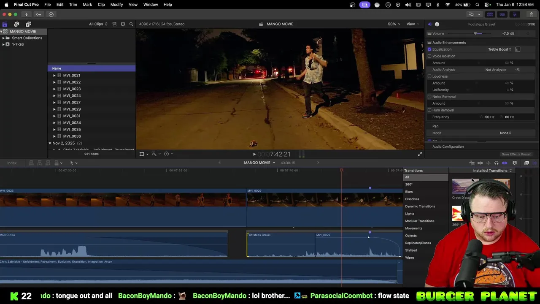Image resolution: width=540 pixels, height=304 pixels.
Task: Click the import media arrow icon
Action: click(26, 14)
